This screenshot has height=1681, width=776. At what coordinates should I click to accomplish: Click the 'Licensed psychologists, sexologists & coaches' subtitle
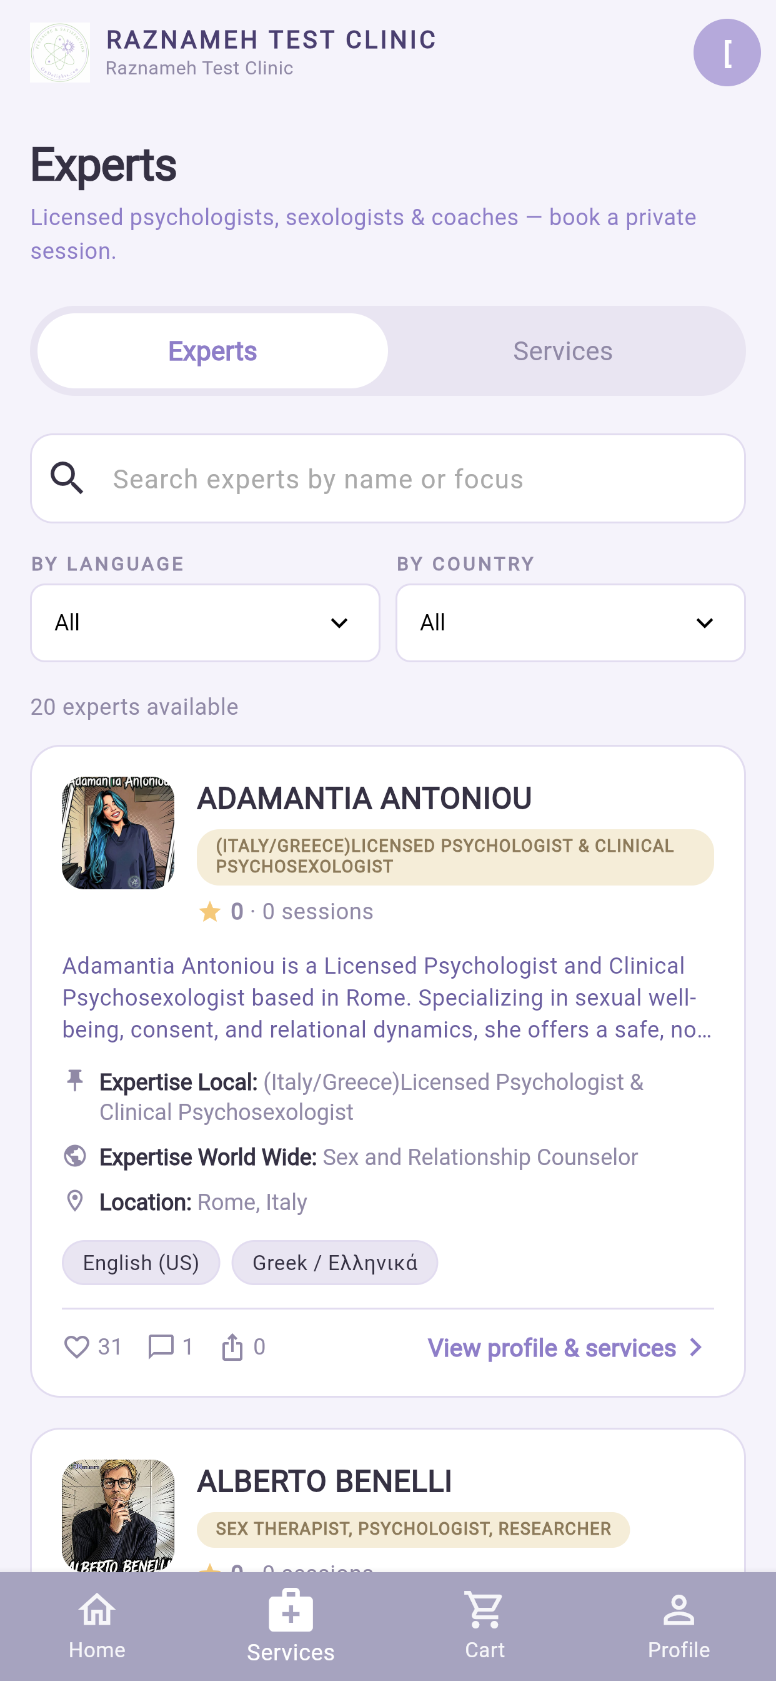point(363,234)
